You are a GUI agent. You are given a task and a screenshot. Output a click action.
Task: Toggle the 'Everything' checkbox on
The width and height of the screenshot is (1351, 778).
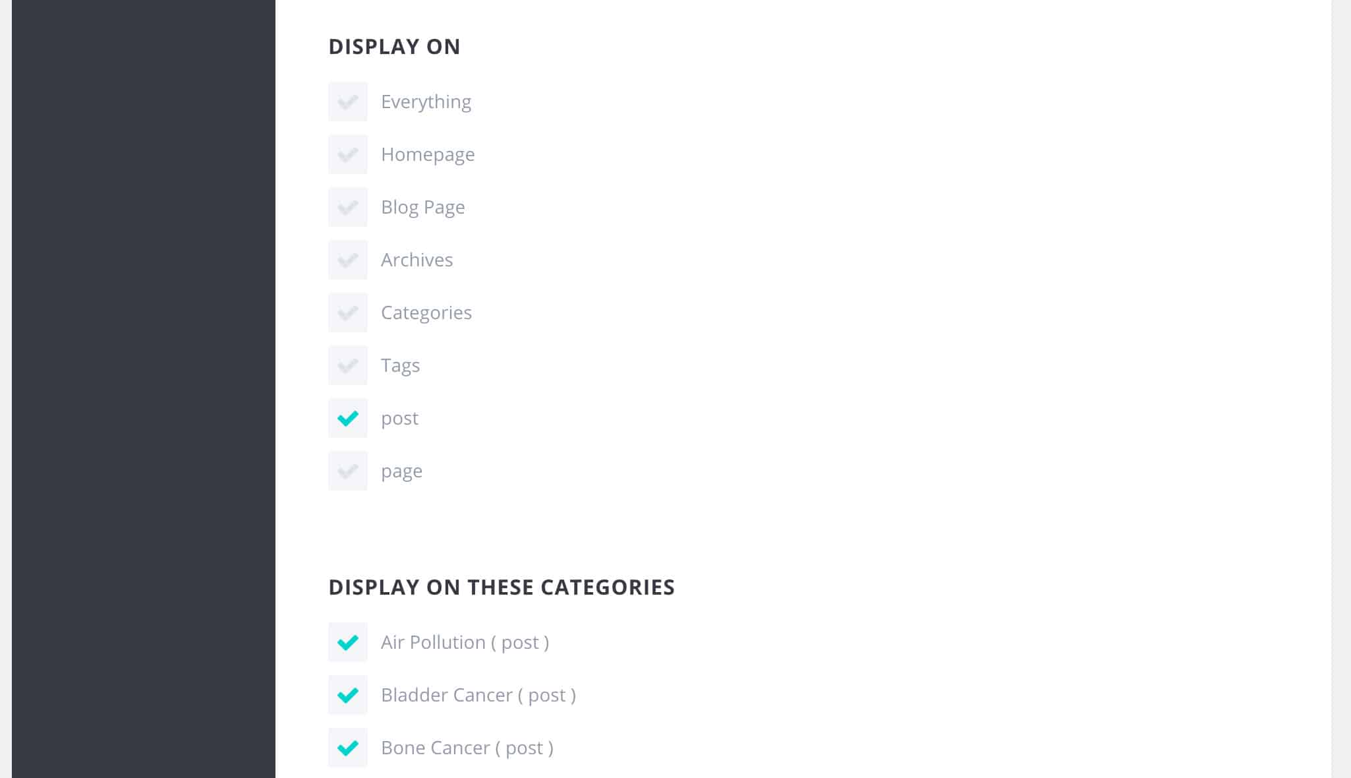[348, 101]
